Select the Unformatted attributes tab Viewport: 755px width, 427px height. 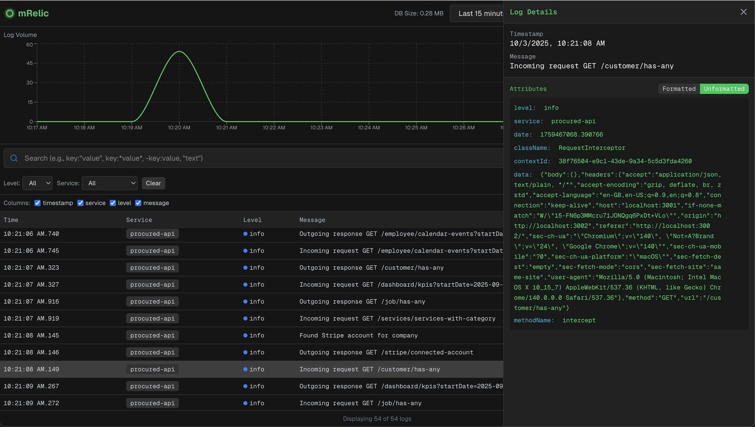coord(724,89)
